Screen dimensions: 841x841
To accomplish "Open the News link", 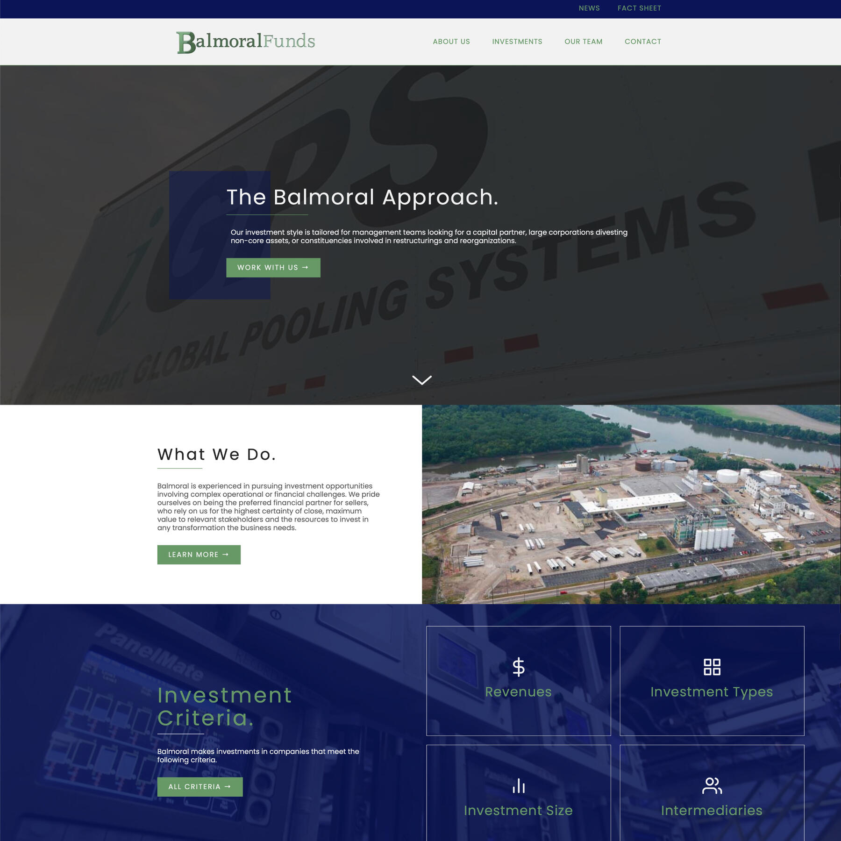I will (589, 8).
